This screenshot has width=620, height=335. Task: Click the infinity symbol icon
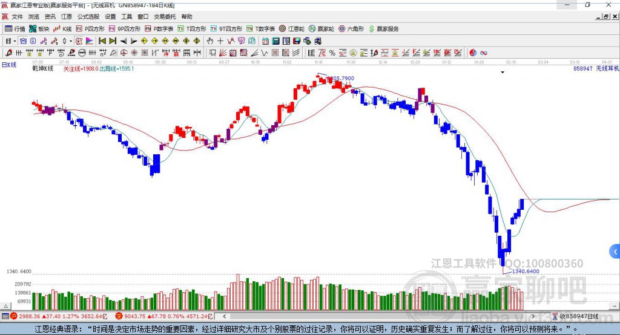(483, 53)
